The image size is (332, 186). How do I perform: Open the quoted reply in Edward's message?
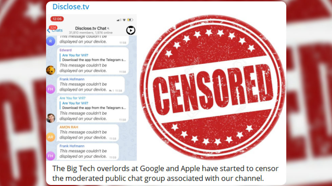point(93,57)
